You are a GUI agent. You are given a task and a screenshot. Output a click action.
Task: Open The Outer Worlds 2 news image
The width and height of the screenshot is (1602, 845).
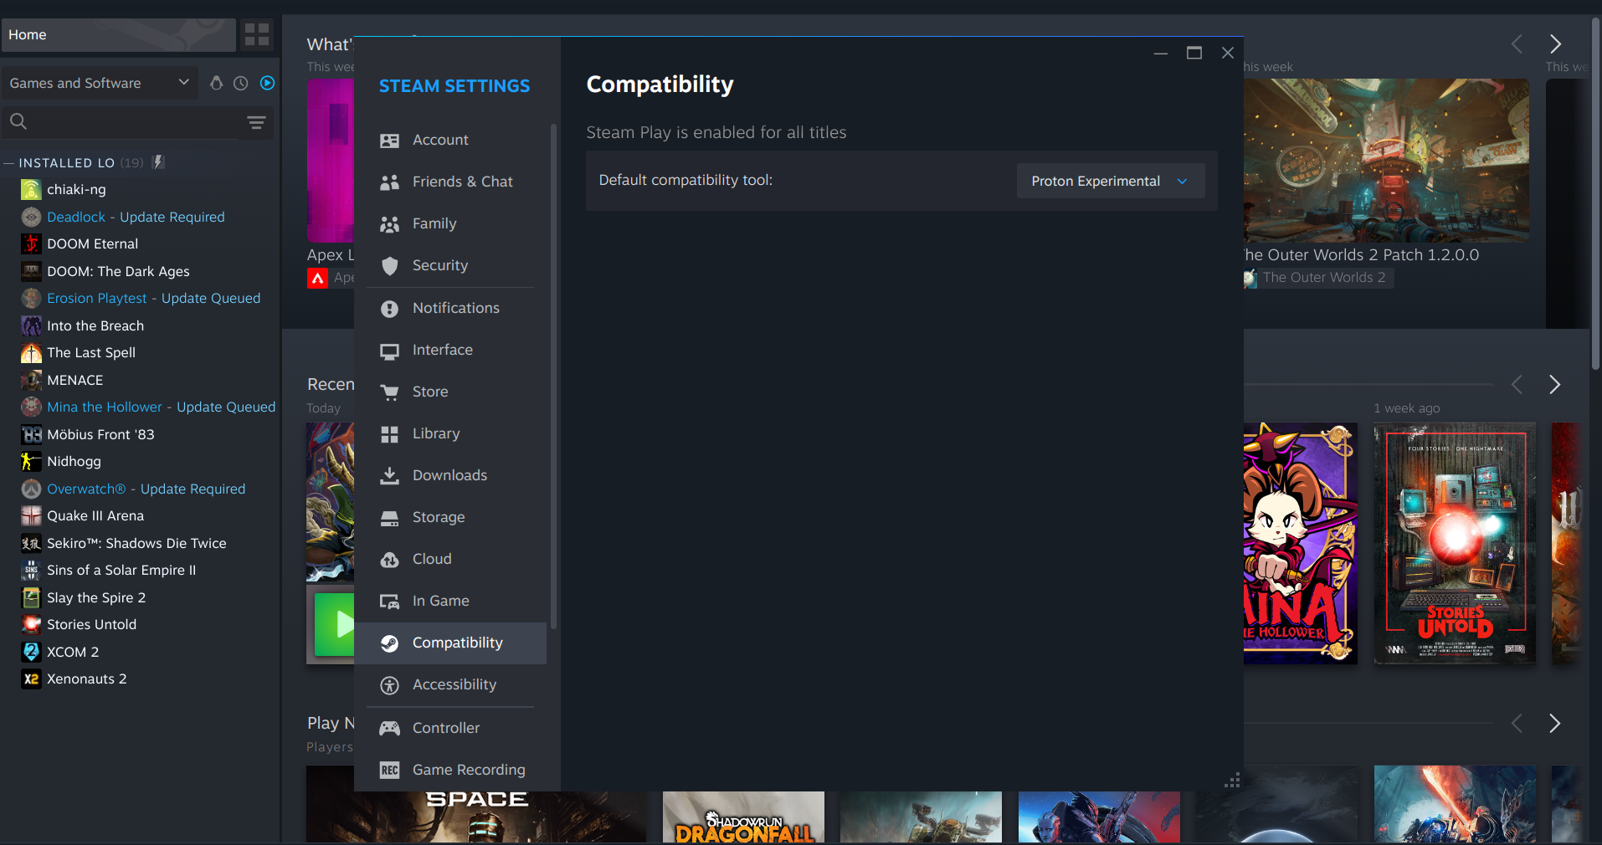1386,161
